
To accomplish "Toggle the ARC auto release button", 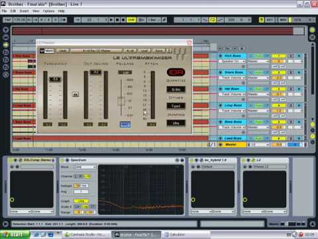I will click(125, 125).
